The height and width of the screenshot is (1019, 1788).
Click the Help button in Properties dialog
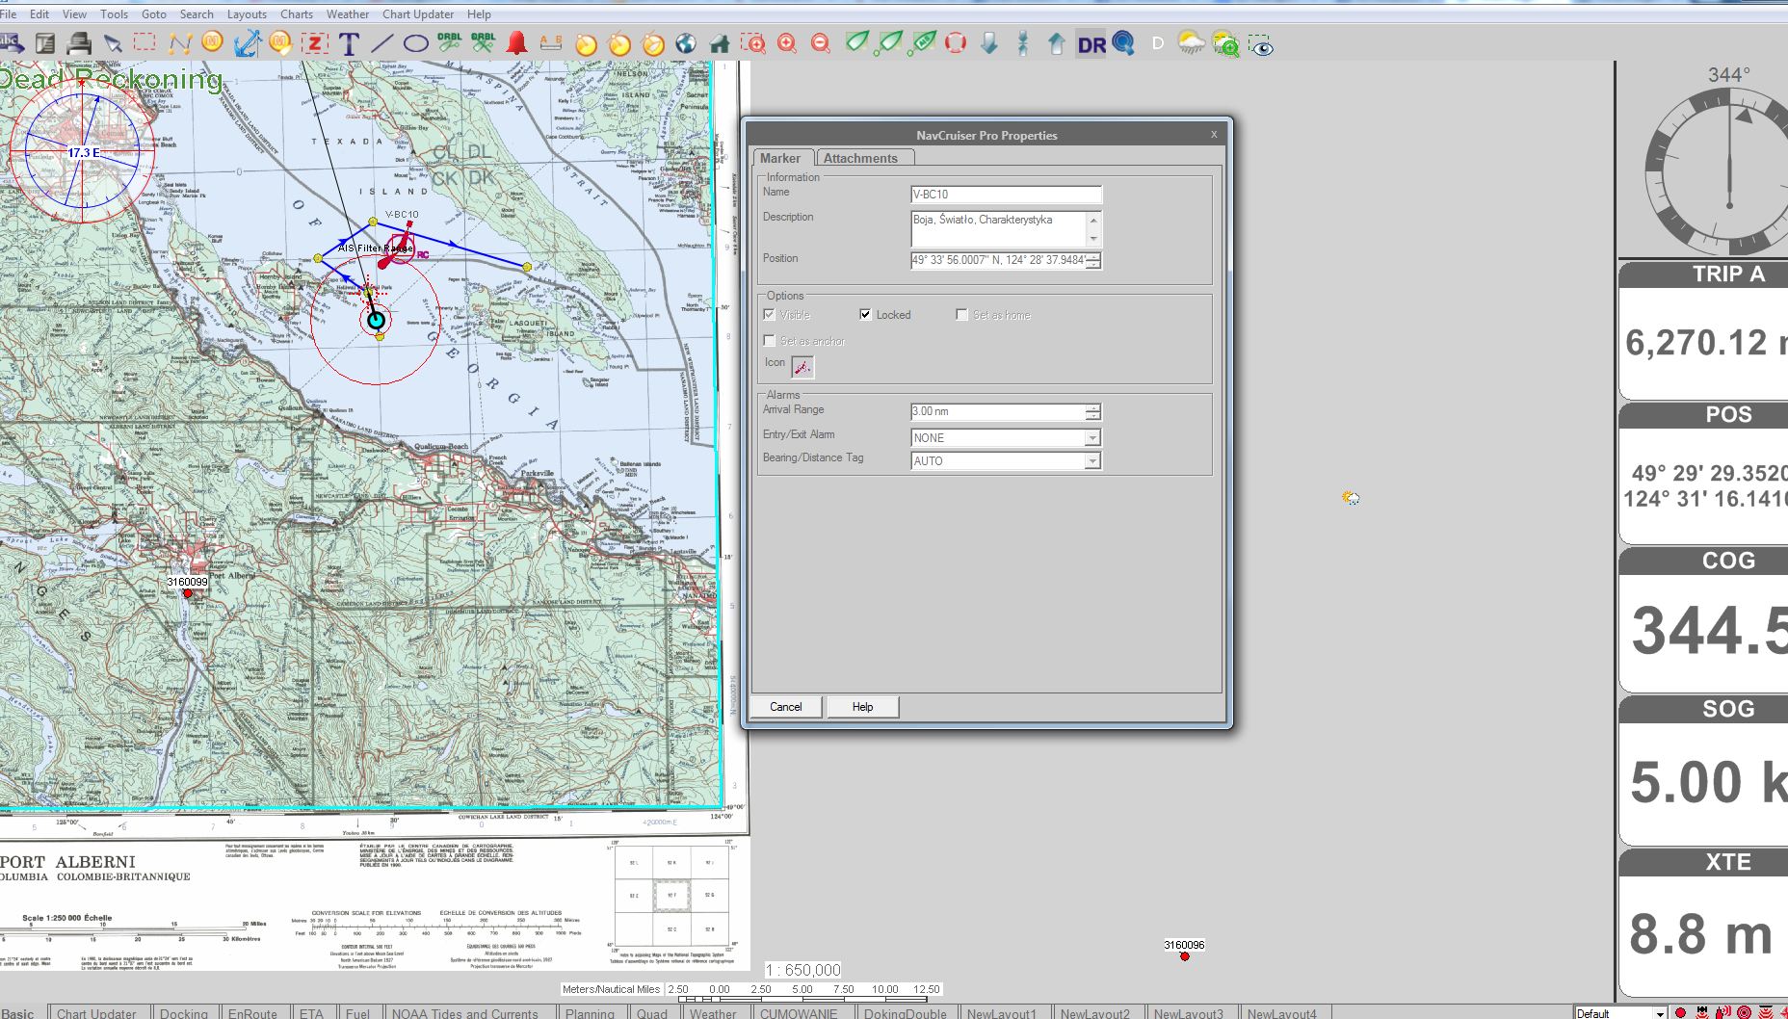863,707
